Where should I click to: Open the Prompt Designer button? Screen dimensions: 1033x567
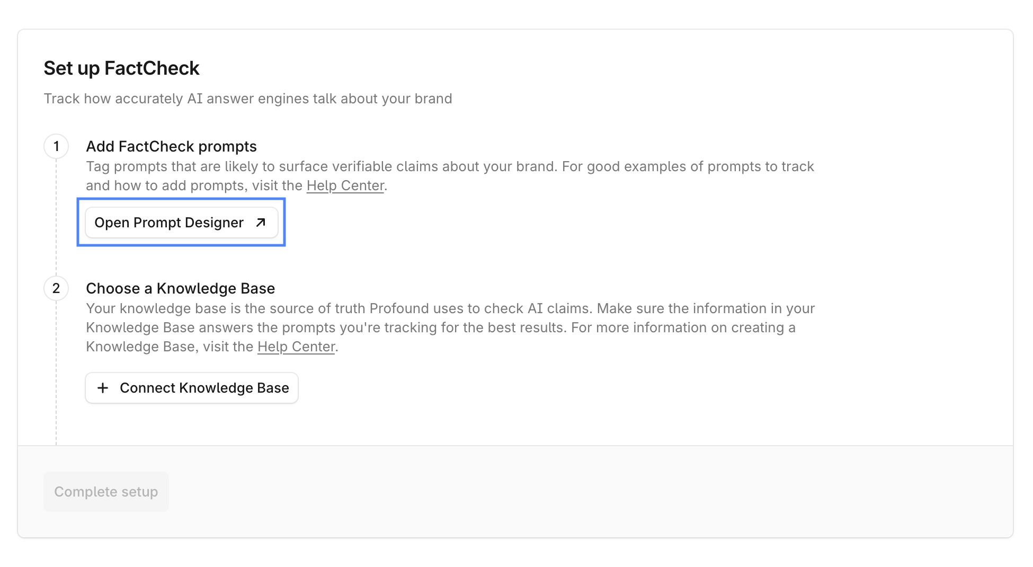[181, 223]
